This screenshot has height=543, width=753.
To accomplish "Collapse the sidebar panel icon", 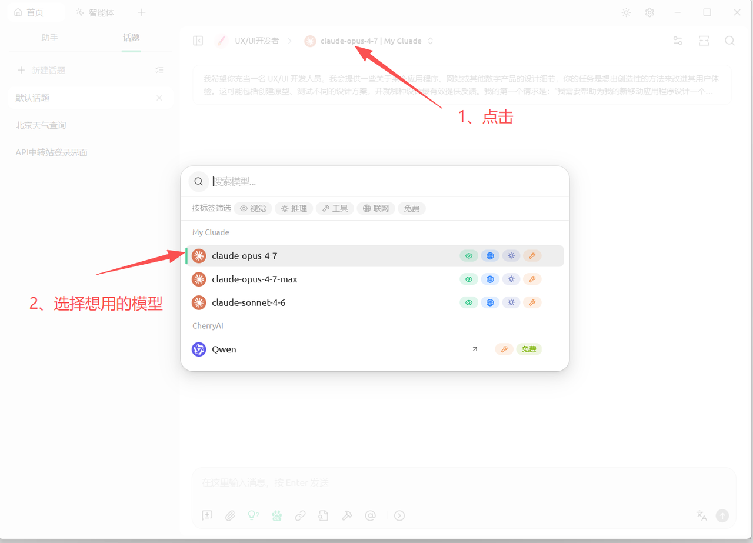I will click(x=198, y=41).
